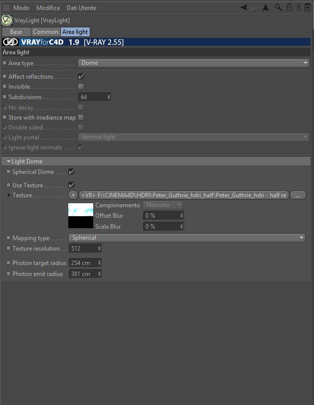The height and width of the screenshot is (405, 314).
Task: Switch to the Common tab
Action: pyautogui.click(x=45, y=32)
